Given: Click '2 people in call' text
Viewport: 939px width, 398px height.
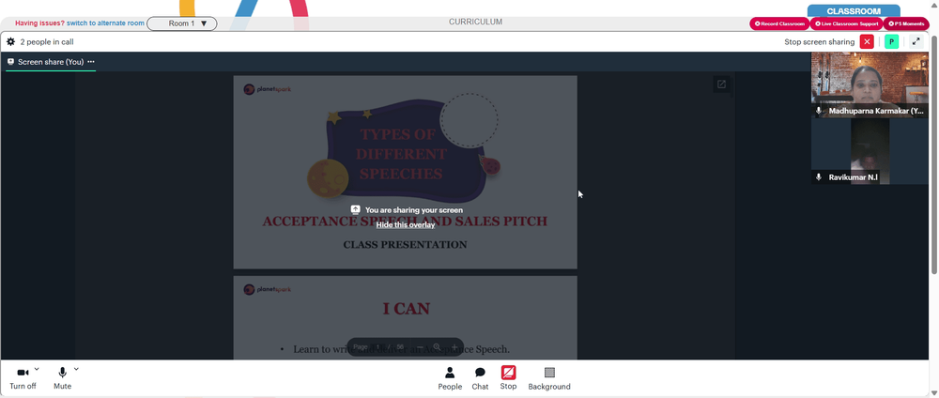Looking at the screenshot, I should (47, 42).
